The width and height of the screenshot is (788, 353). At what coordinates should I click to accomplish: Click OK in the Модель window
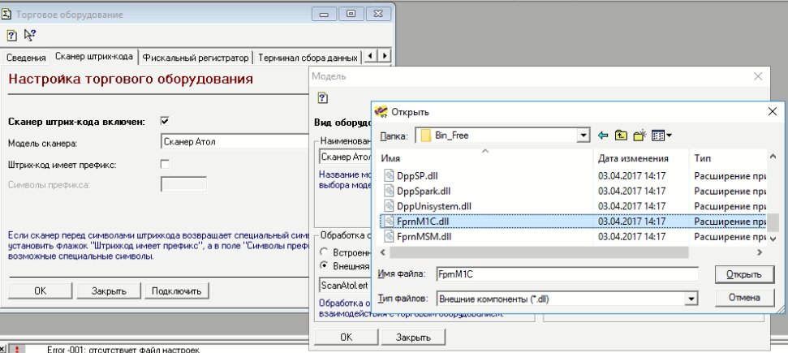[x=347, y=337]
